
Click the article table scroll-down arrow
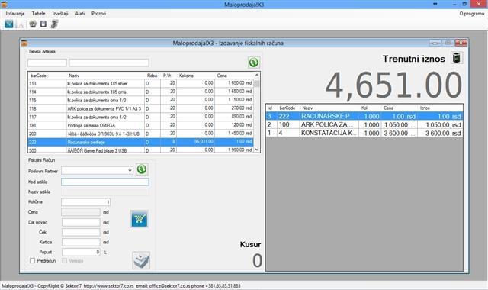(257, 150)
